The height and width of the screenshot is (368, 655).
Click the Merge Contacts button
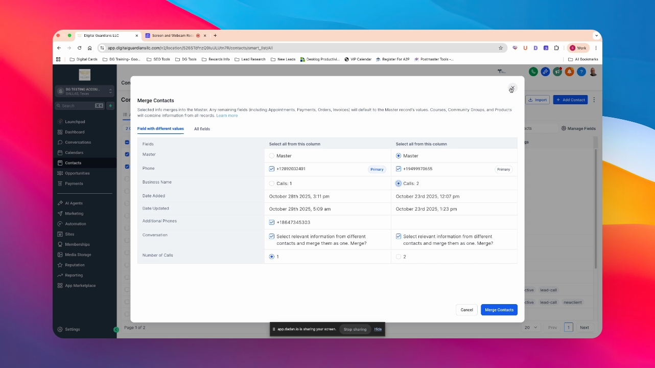pos(499,310)
